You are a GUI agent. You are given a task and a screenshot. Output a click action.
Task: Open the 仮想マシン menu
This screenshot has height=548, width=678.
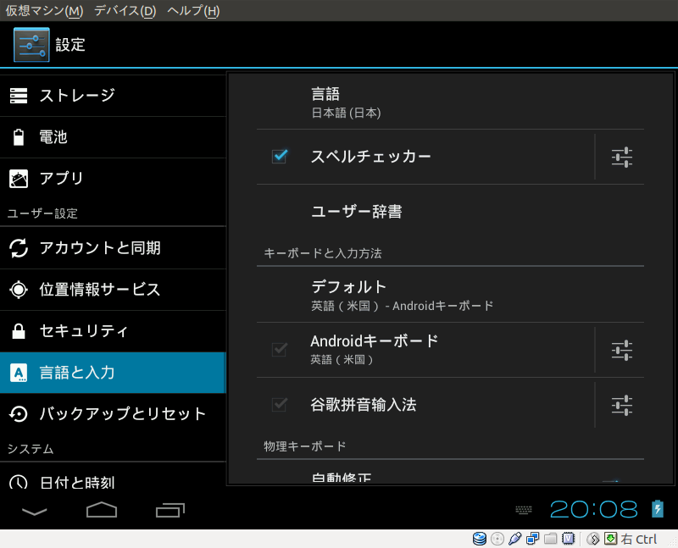tap(44, 11)
